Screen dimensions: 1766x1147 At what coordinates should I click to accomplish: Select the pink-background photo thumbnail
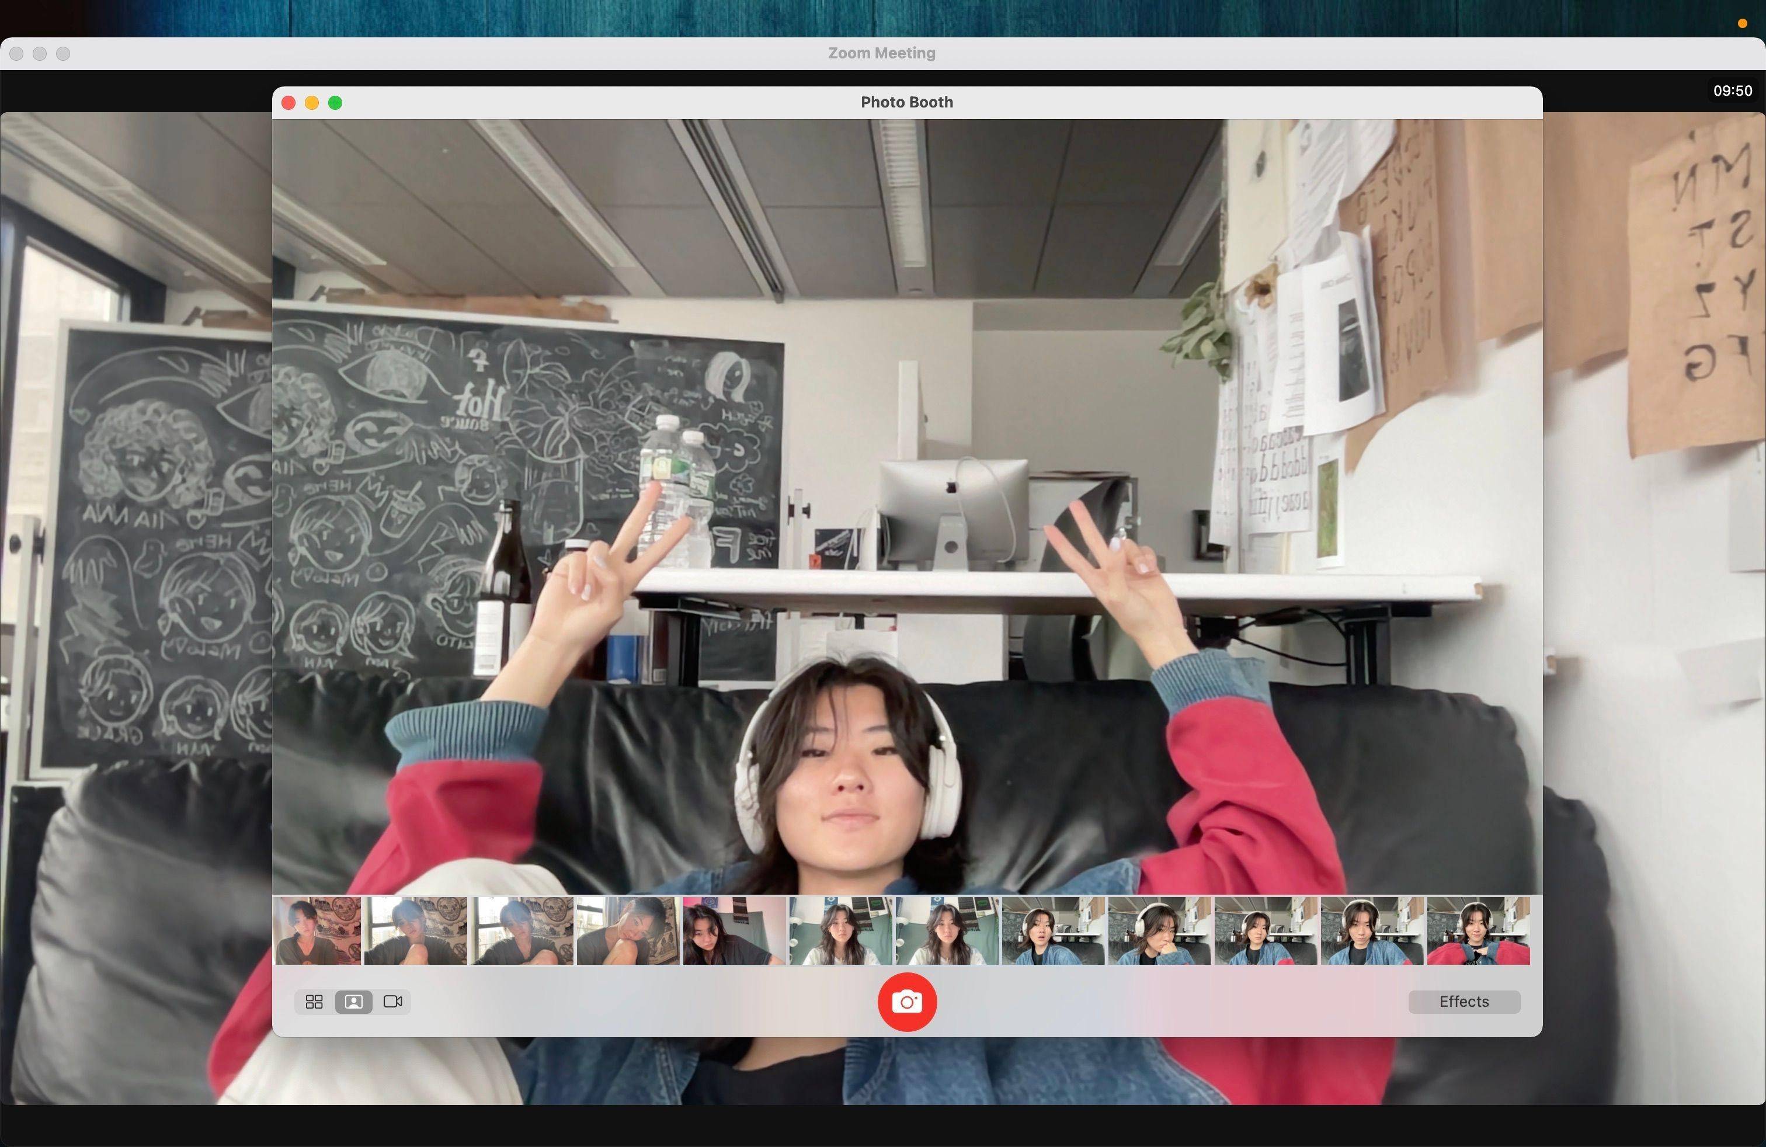[x=735, y=930]
